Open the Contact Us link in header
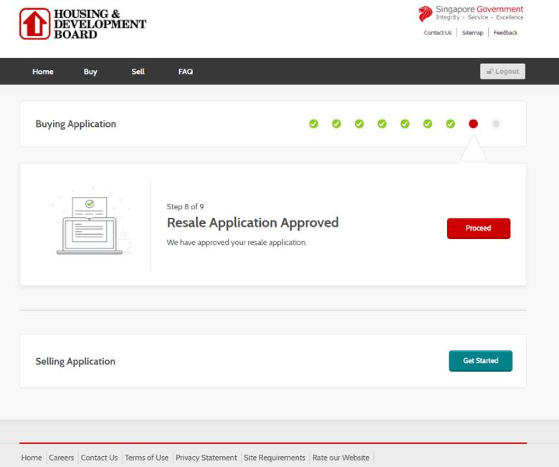Image resolution: width=559 pixels, height=467 pixels. pyautogui.click(x=437, y=33)
